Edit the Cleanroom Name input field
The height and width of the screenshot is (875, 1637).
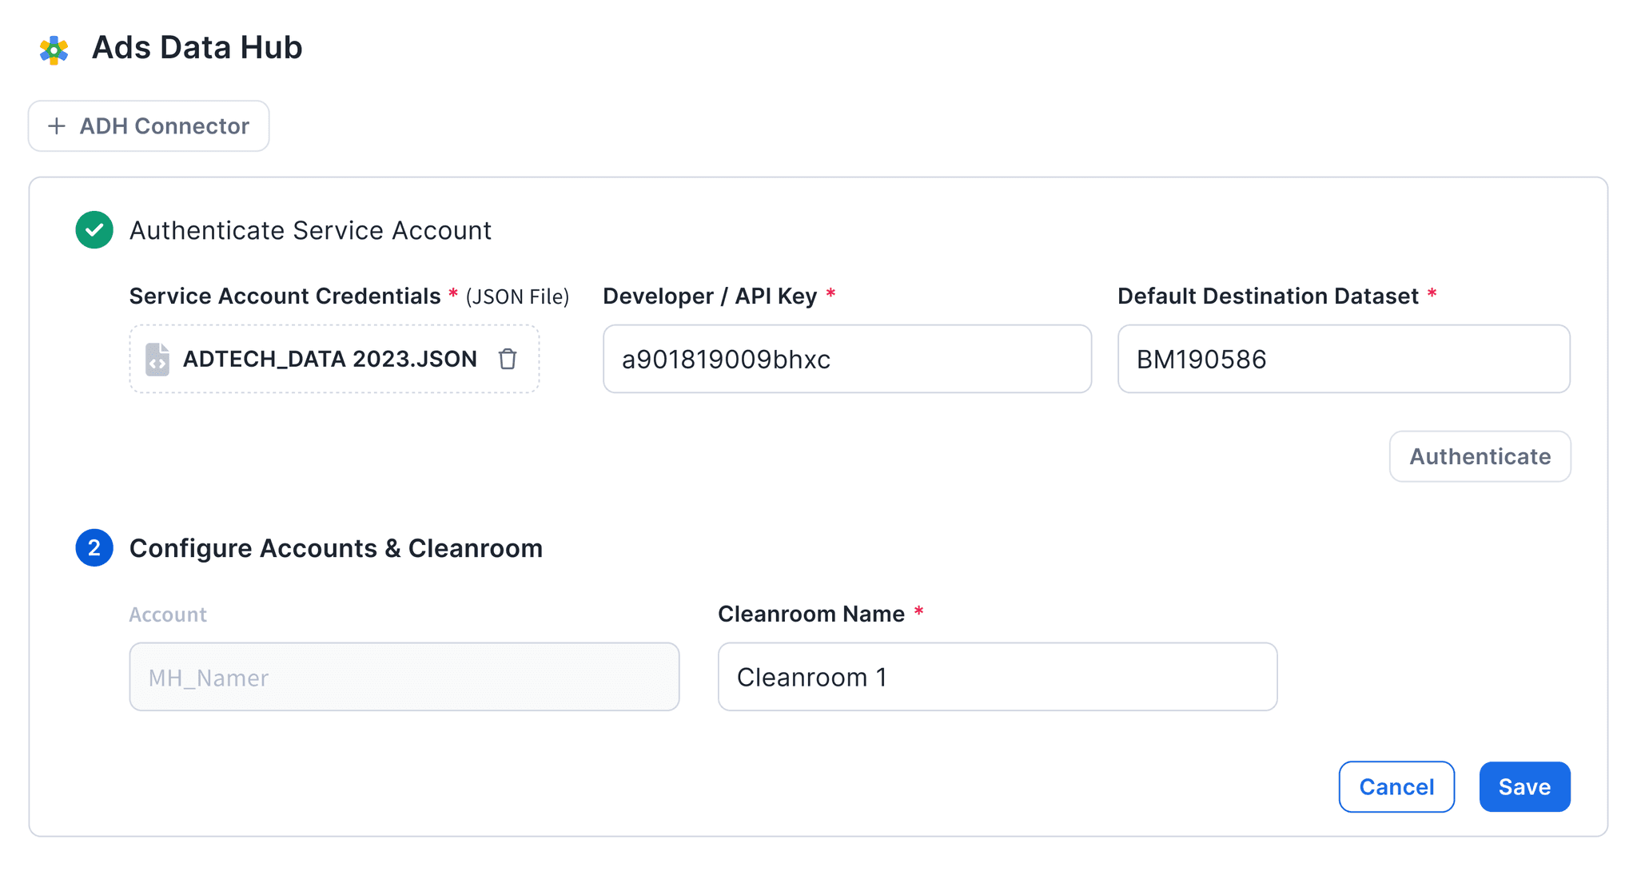pyautogui.click(x=997, y=677)
